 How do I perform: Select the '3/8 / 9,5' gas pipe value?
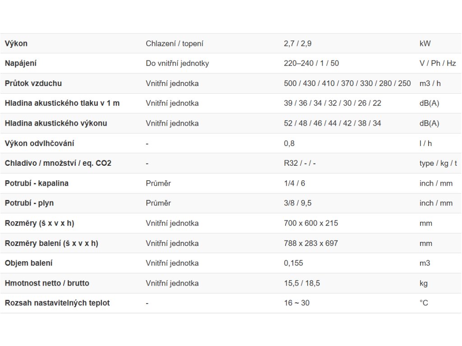click(x=298, y=203)
